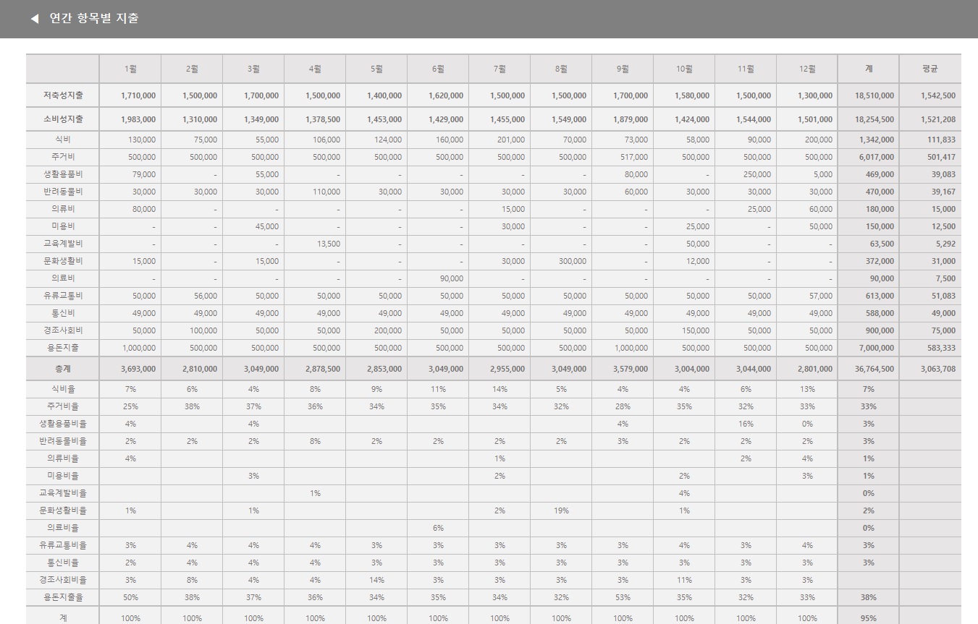Click the 식비 row label
Image resolution: width=978 pixels, height=624 pixels.
63,139
